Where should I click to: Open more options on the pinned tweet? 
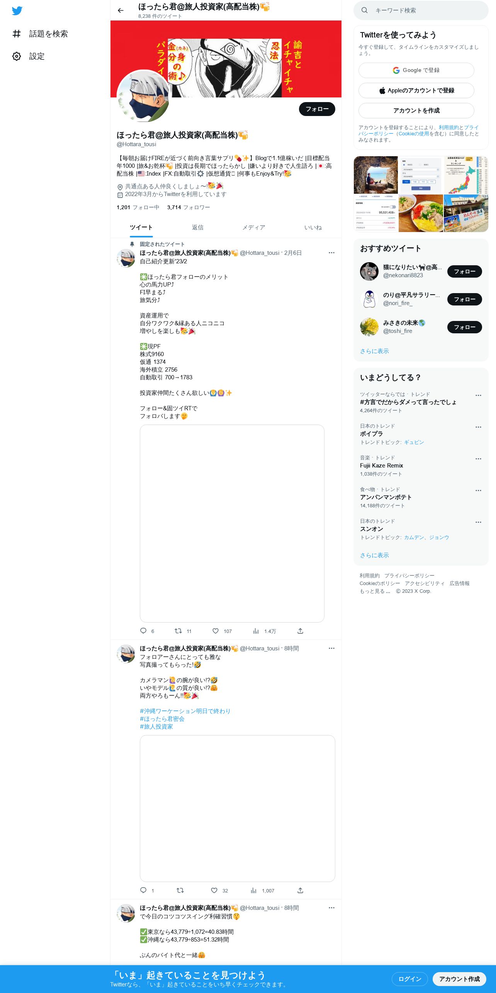331,253
